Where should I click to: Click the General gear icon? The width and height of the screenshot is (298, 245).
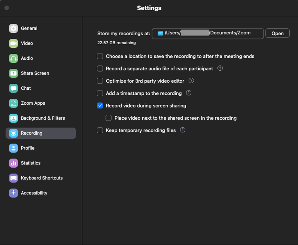(x=13, y=28)
